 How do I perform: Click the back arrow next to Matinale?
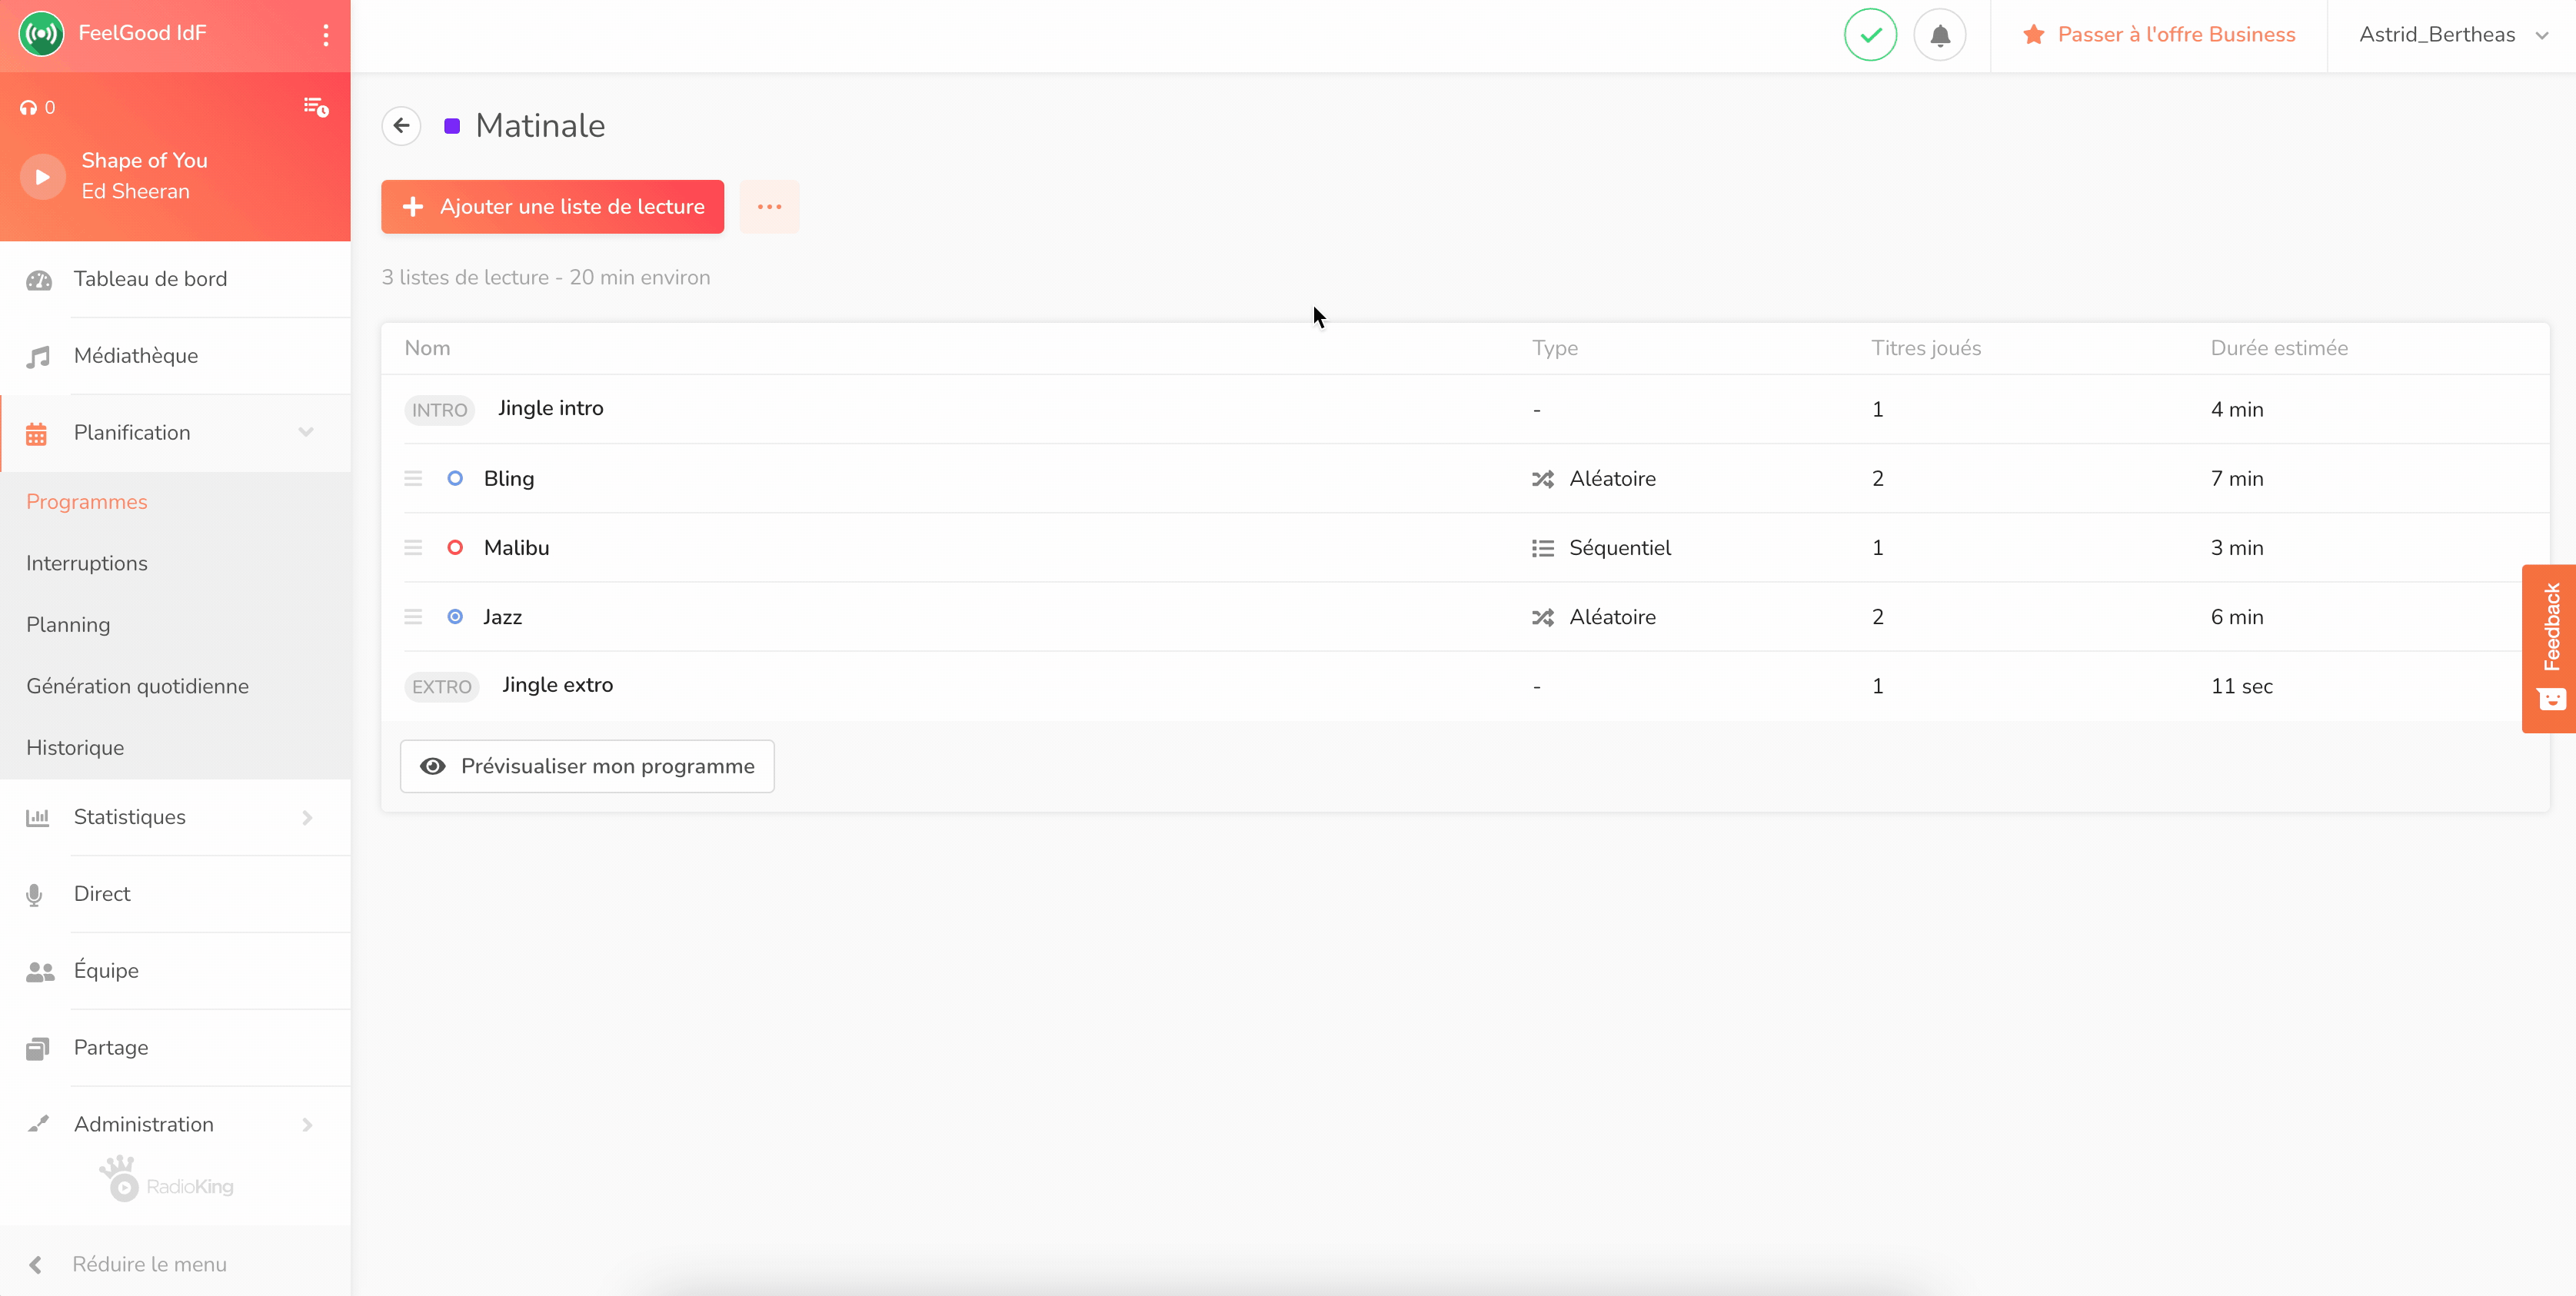pos(401,126)
